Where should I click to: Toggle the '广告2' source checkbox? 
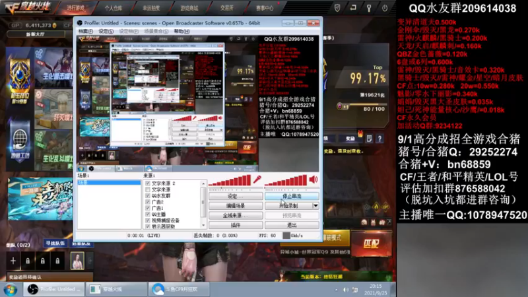[x=147, y=202]
